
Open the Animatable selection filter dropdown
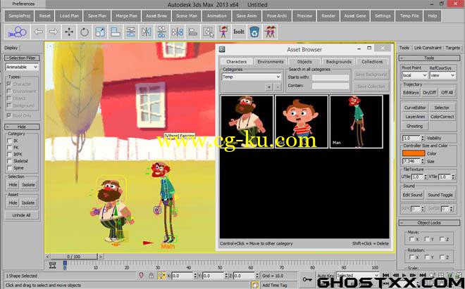tap(22, 68)
